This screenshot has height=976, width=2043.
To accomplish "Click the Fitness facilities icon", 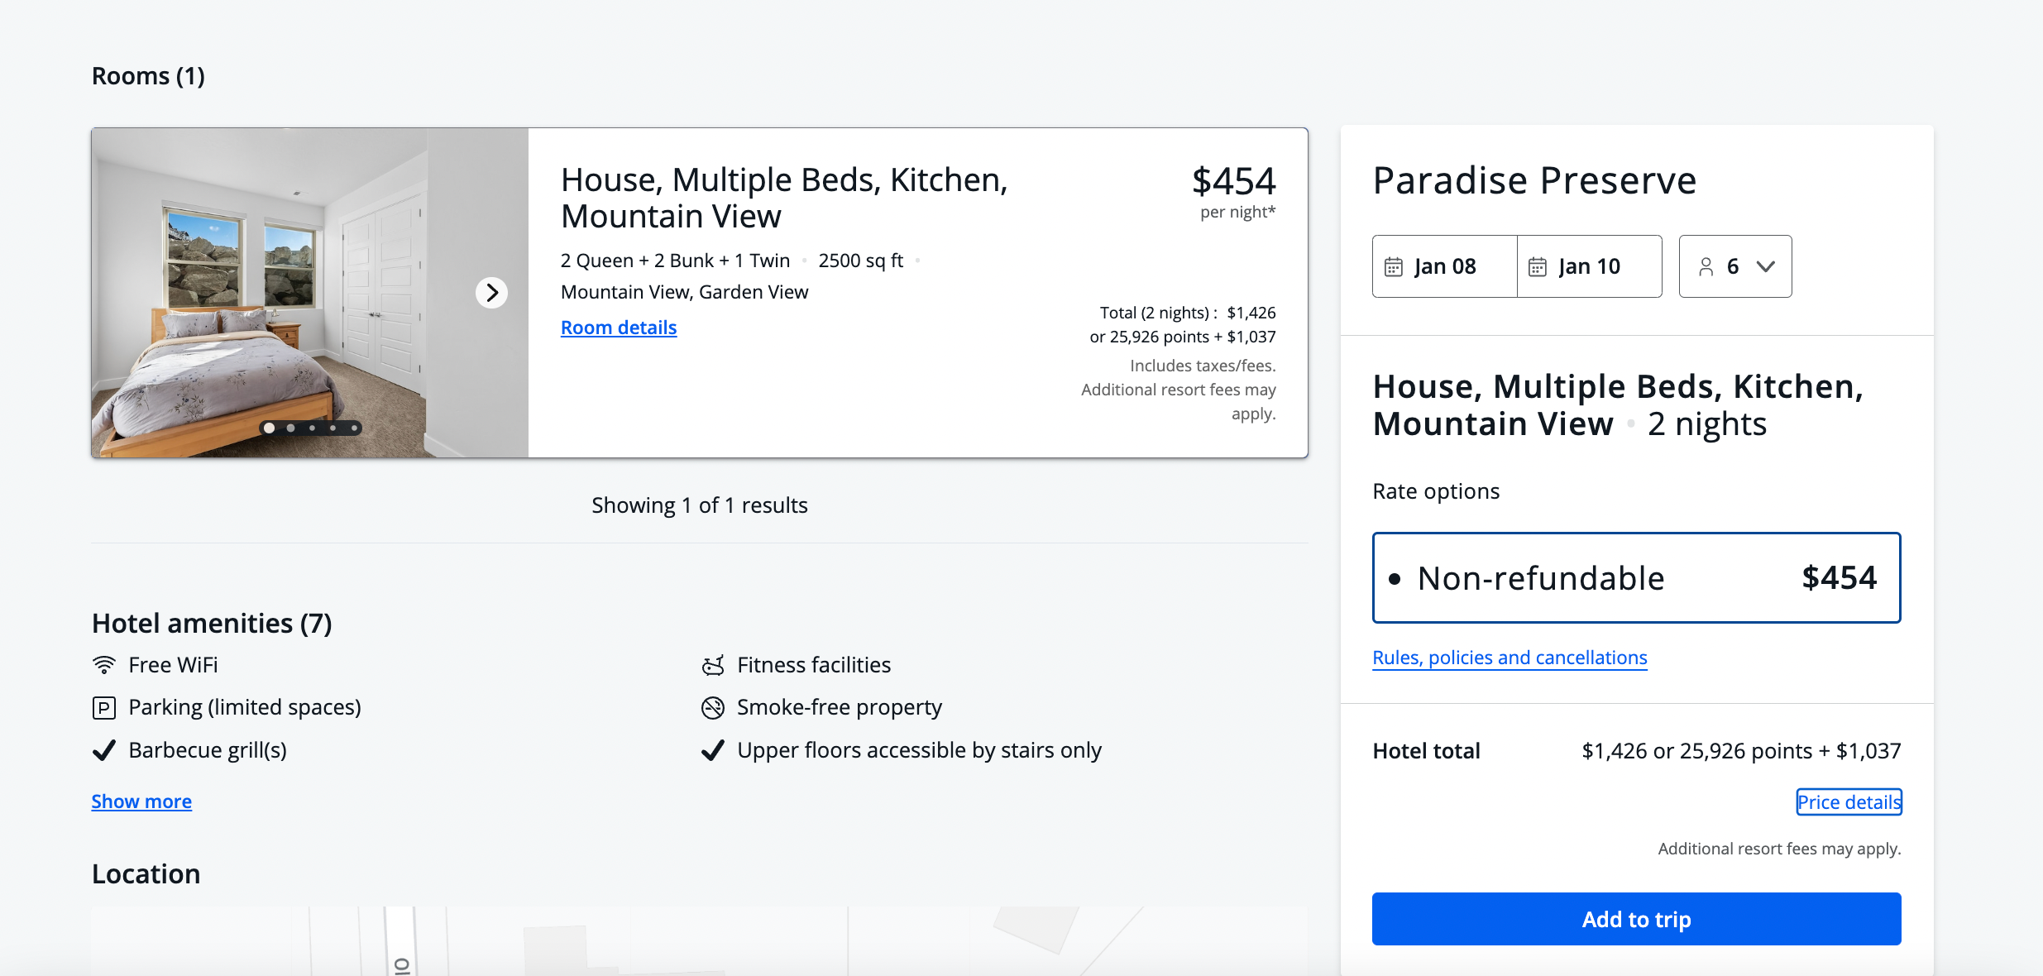I will point(713,665).
